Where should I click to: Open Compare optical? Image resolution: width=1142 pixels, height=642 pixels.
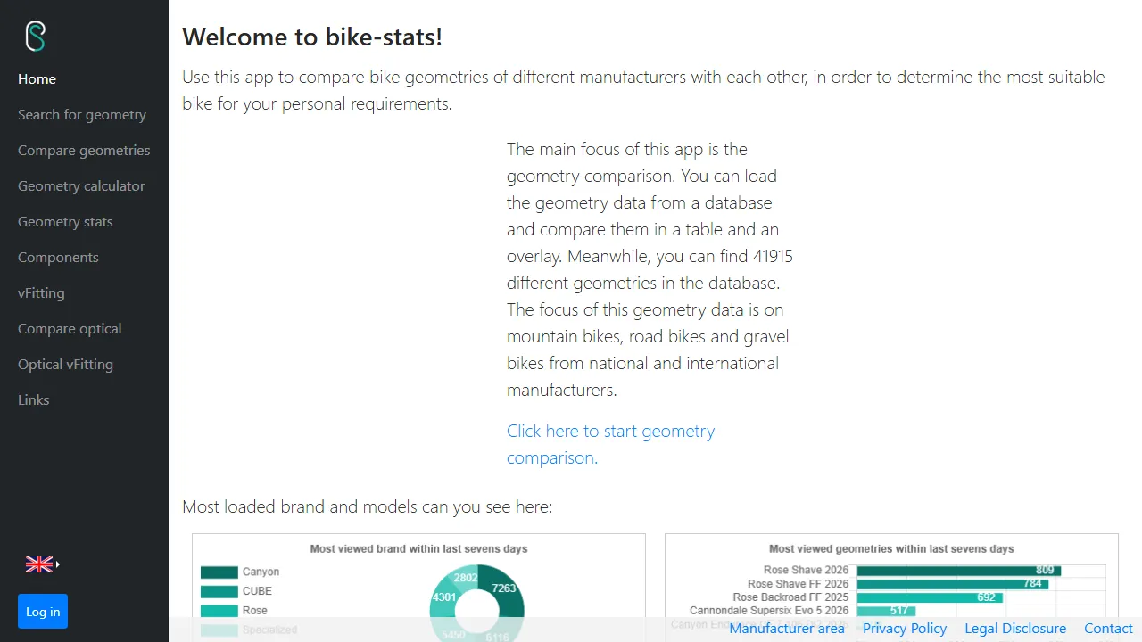[x=70, y=328]
